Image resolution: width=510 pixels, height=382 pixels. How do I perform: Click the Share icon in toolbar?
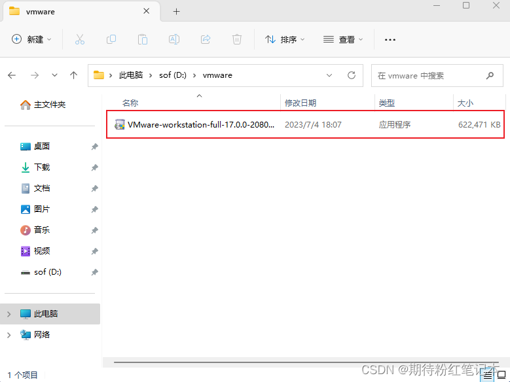pos(206,40)
